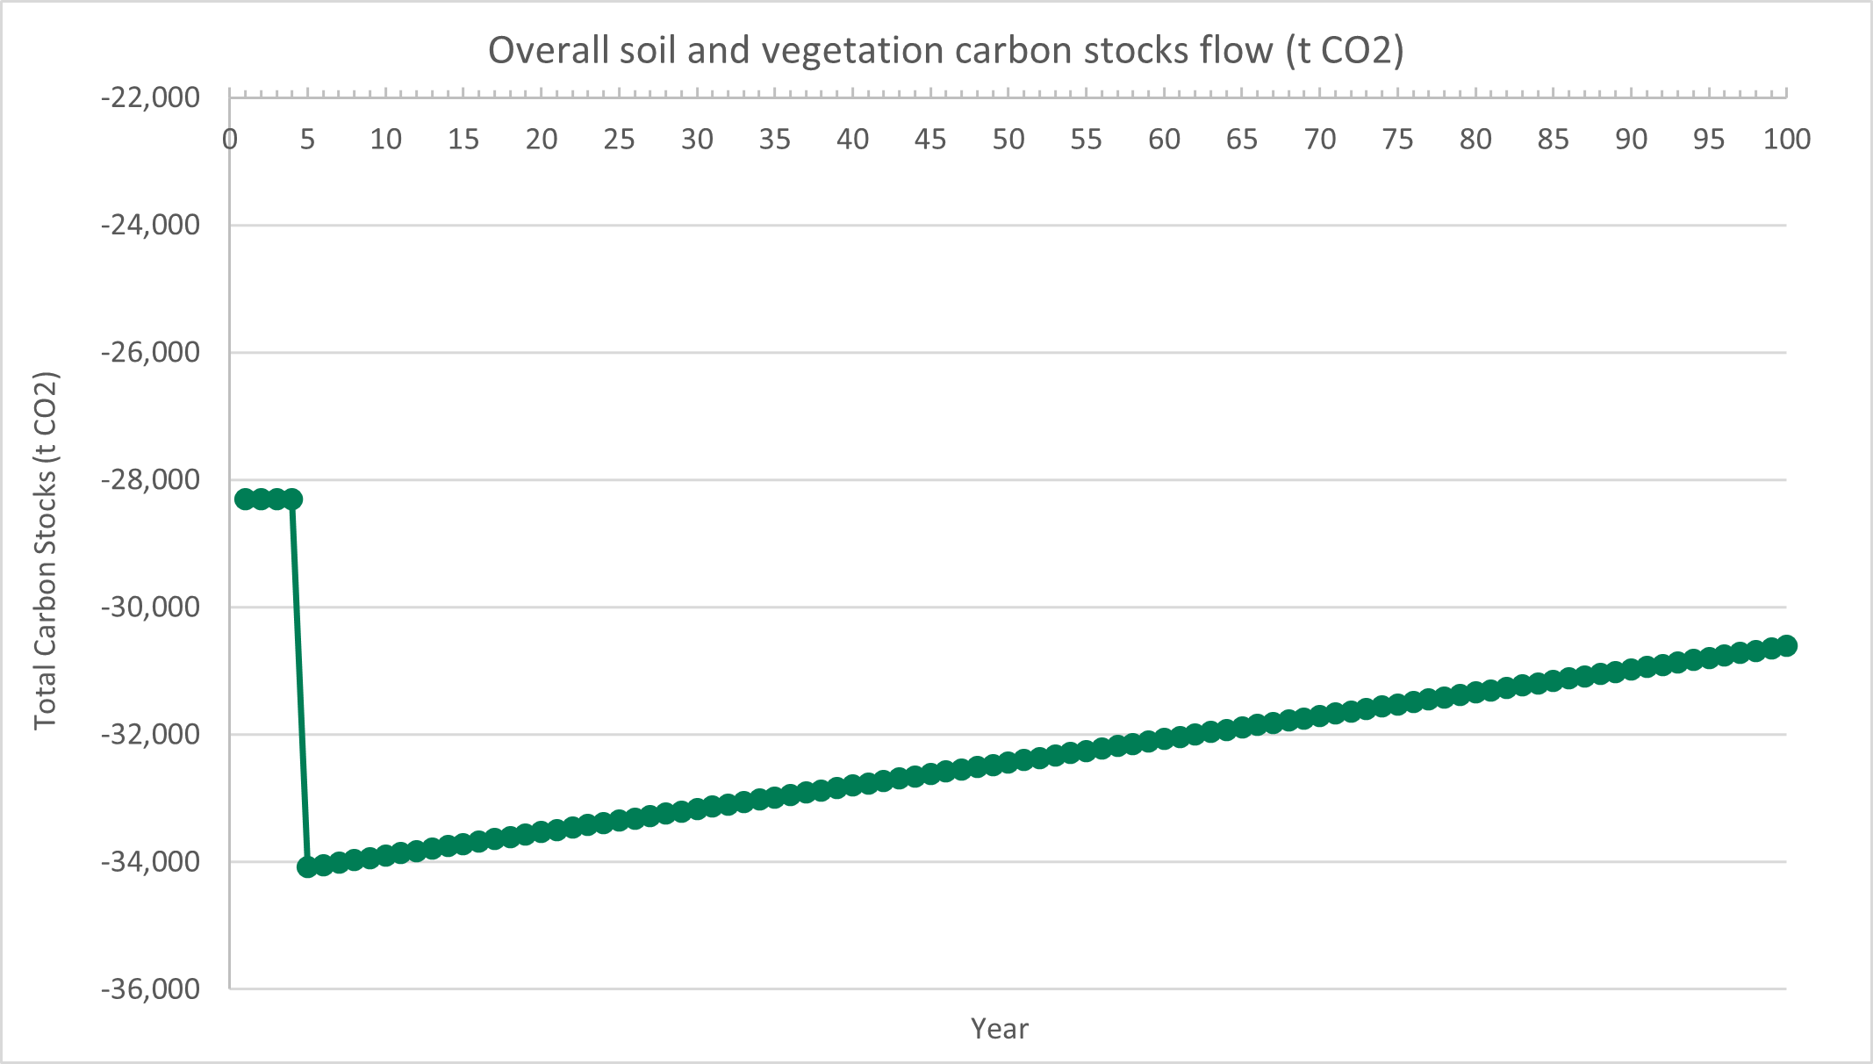Click the -30,000 vertical axis label
Image resolution: width=1873 pixels, height=1064 pixels.
[150, 607]
